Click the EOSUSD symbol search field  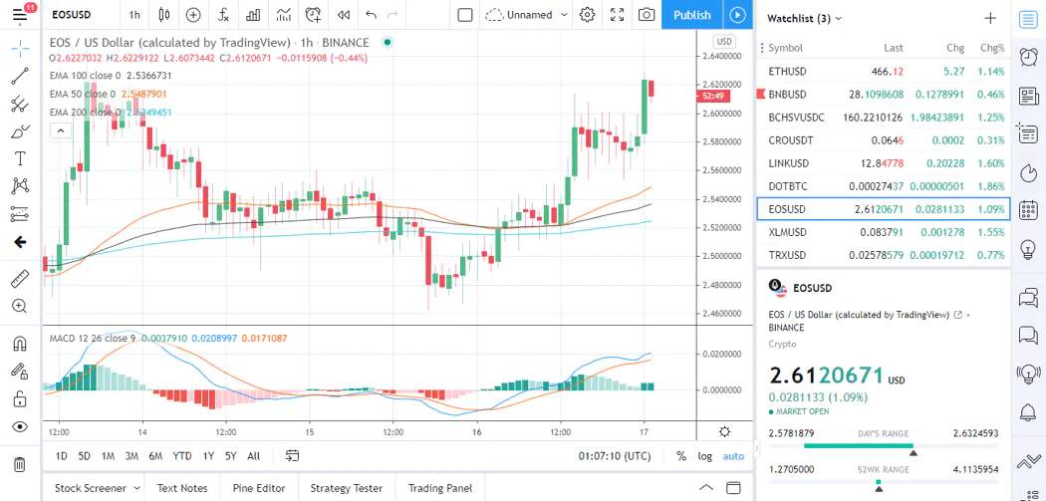click(80, 15)
